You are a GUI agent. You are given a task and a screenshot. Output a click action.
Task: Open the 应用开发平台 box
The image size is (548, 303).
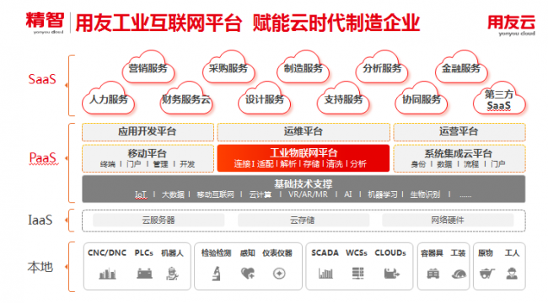coord(148,132)
